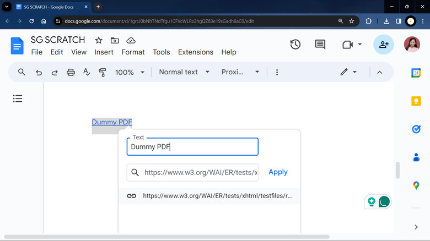Viewport: 430px width, 241px height.
Task: Open the Google account profile picture
Action: 412,45
